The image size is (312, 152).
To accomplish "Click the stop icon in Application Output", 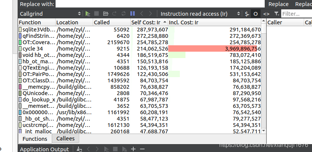I will tap(115, 149).
